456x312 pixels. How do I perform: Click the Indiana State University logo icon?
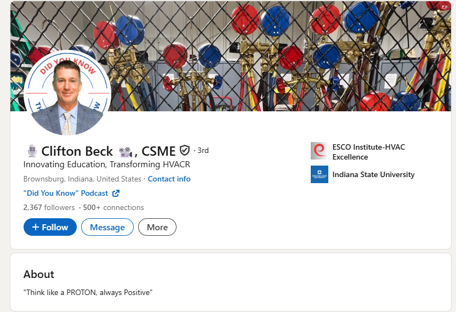click(x=320, y=174)
